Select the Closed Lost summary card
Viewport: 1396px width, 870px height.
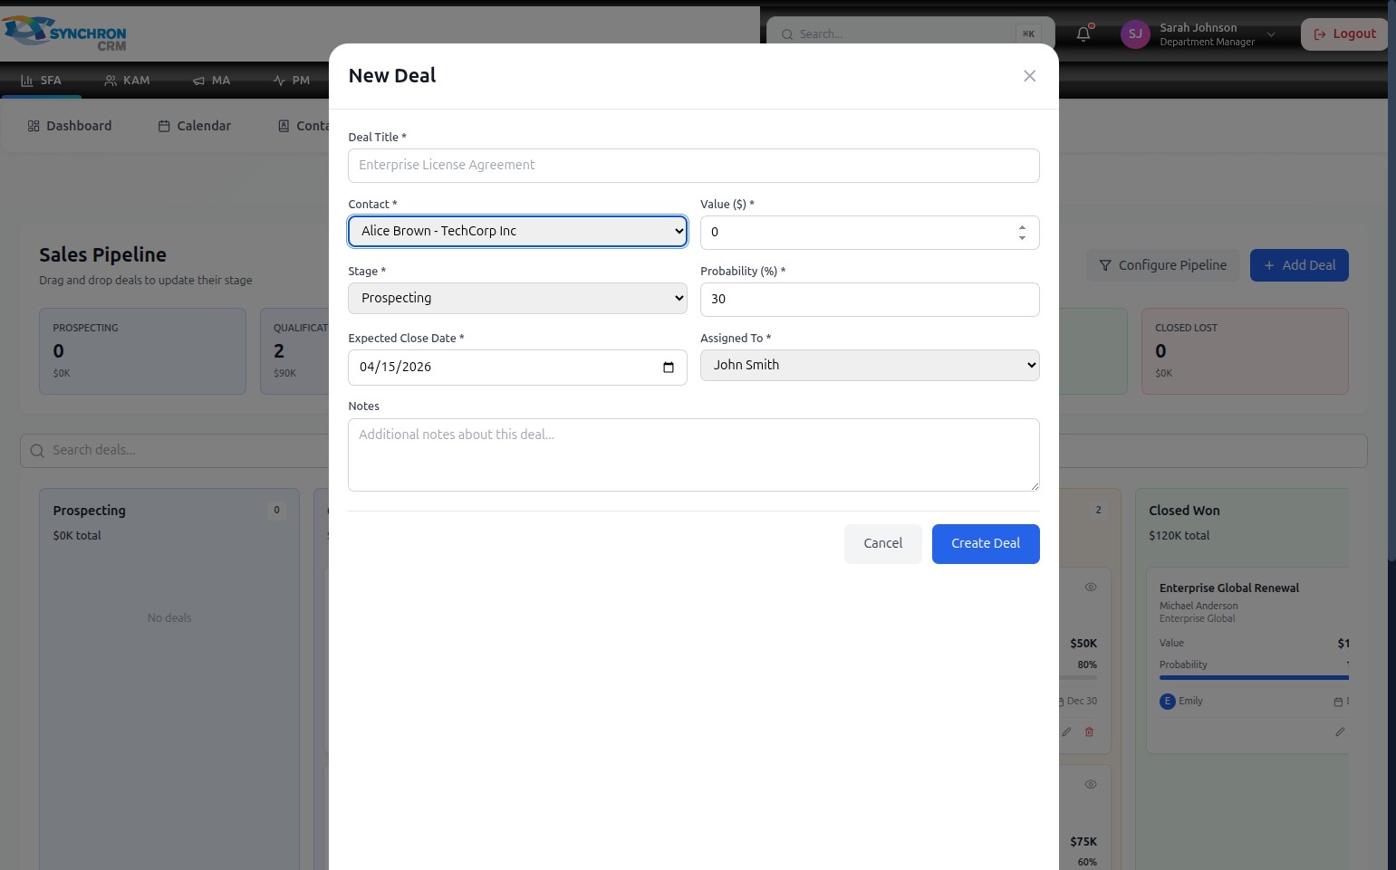pyautogui.click(x=1245, y=351)
